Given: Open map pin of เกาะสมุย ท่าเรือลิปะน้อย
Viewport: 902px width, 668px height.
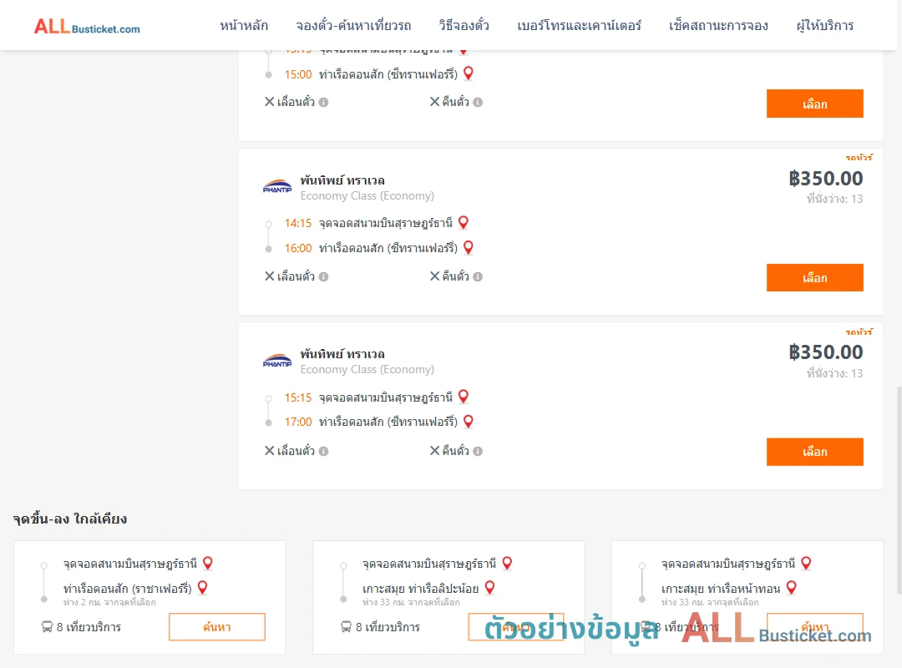Looking at the screenshot, I should point(489,588).
